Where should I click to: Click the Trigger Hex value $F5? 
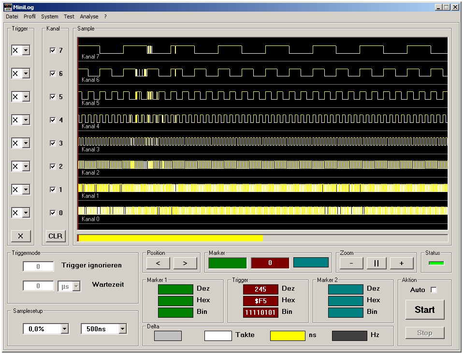260,301
